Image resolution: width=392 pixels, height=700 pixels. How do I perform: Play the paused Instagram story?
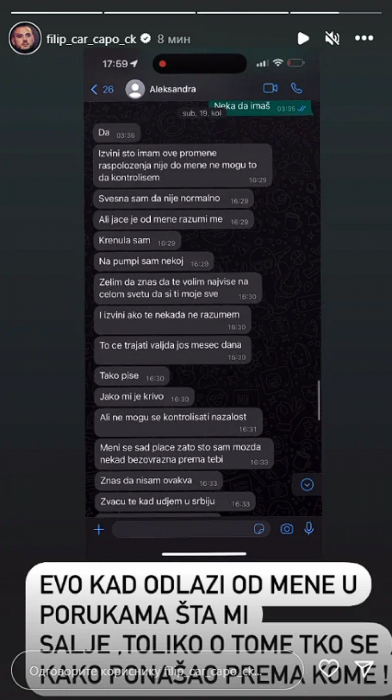pos(303,38)
